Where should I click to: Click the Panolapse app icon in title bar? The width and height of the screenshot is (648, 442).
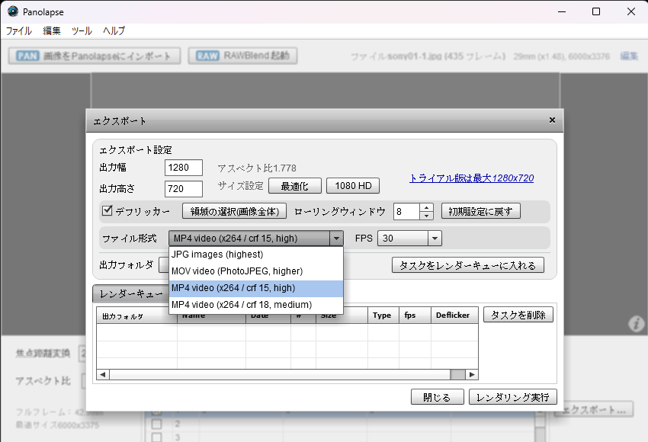(12, 11)
